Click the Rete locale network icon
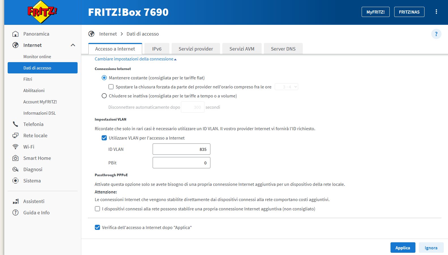Viewport: 448px width, 255px height. 16,136
